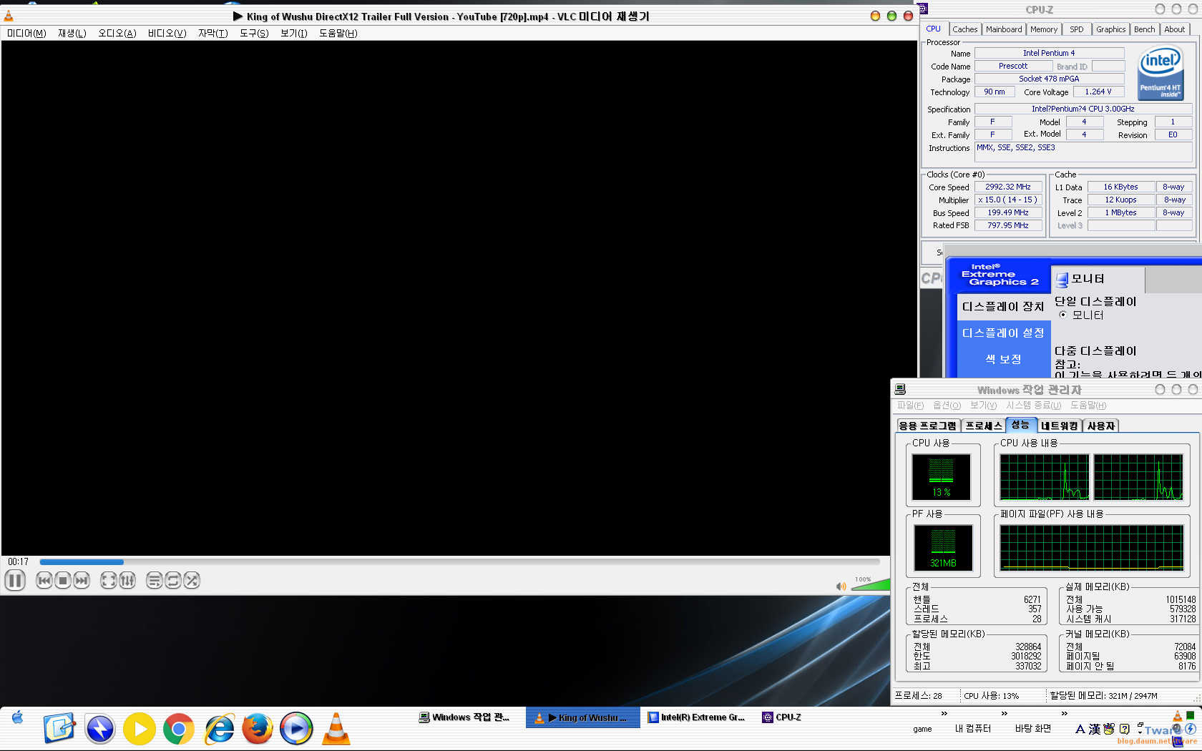Switch to Graphics tab in CPU-Z
The image size is (1202, 751).
tap(1111, 29)
